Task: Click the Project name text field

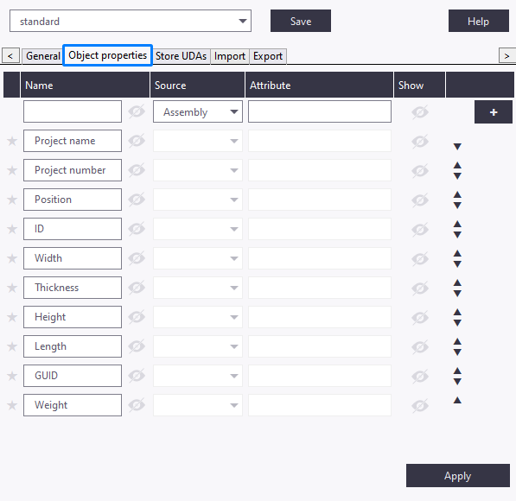Action: pyautogui.click(x=73, y=141)
